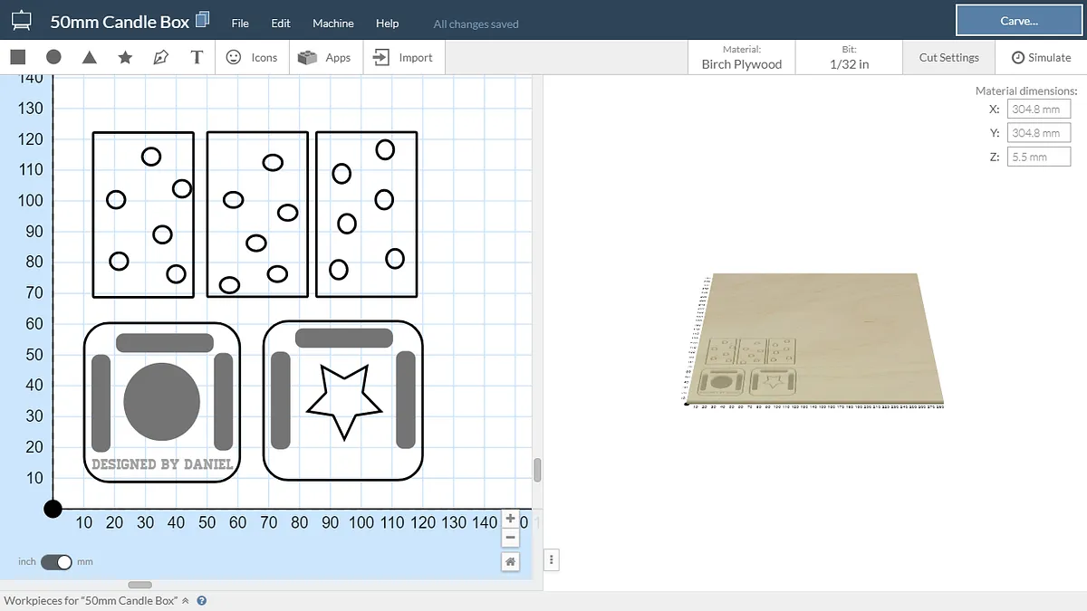Click the Simulate button

point(1041,57)
